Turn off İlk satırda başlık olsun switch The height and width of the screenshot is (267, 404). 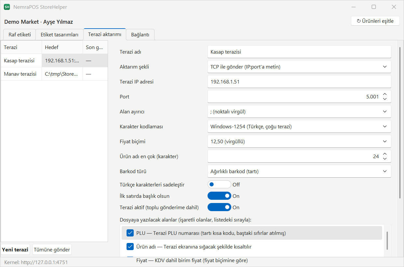point(220,196)
